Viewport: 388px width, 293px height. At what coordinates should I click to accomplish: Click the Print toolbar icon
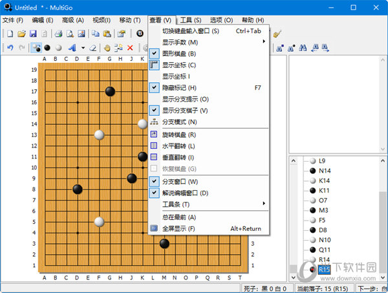tap(58, 33)
